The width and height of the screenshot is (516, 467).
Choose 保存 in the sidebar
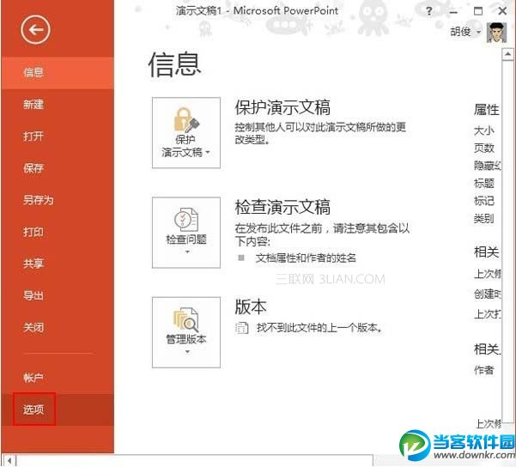click(58, 168)
